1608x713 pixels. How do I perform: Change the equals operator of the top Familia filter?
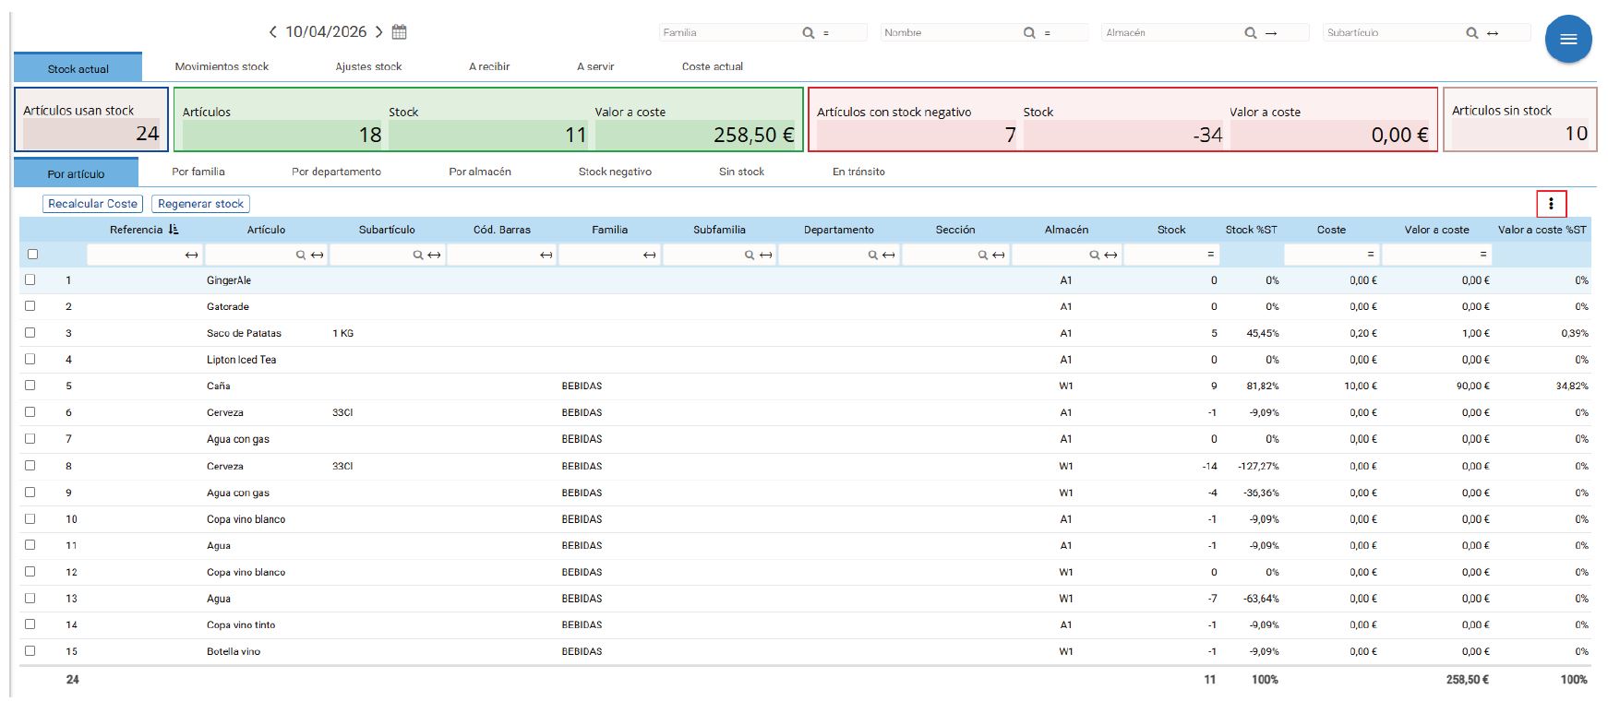point(826,33)
